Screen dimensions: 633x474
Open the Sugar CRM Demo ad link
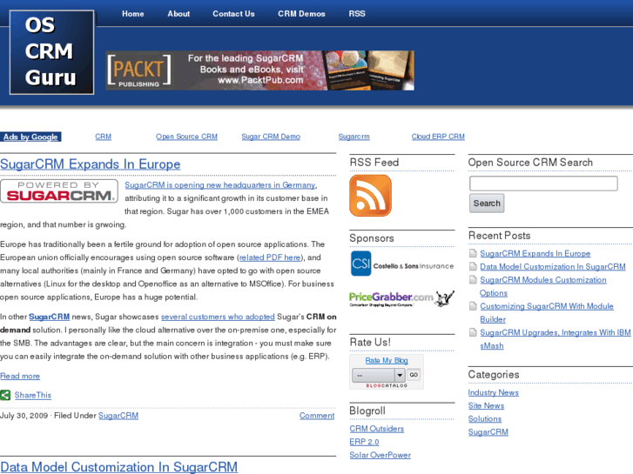pyautogui.click(x=271, y=137)
